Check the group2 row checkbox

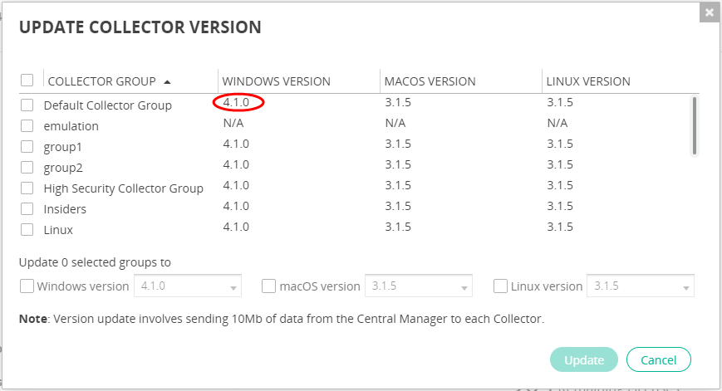pyautogui.click(x=27, y=168)
